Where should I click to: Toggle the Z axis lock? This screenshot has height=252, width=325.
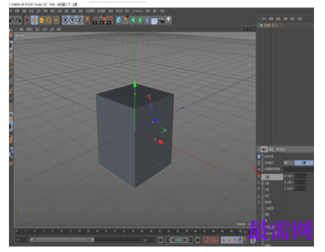tap(79, 21)
